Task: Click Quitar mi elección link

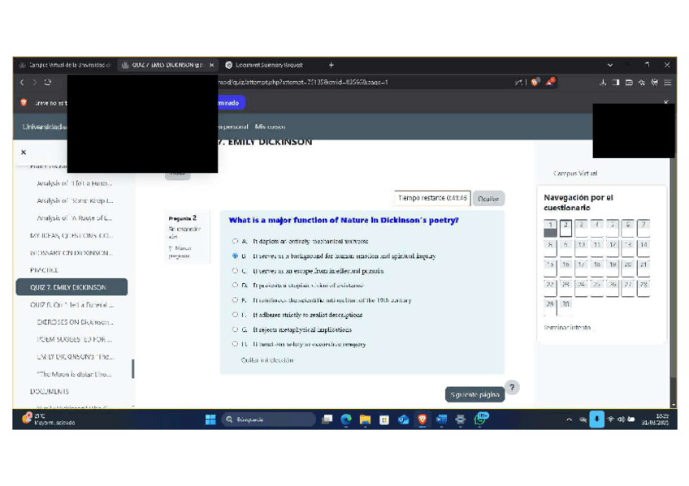Action: (267, 360)
